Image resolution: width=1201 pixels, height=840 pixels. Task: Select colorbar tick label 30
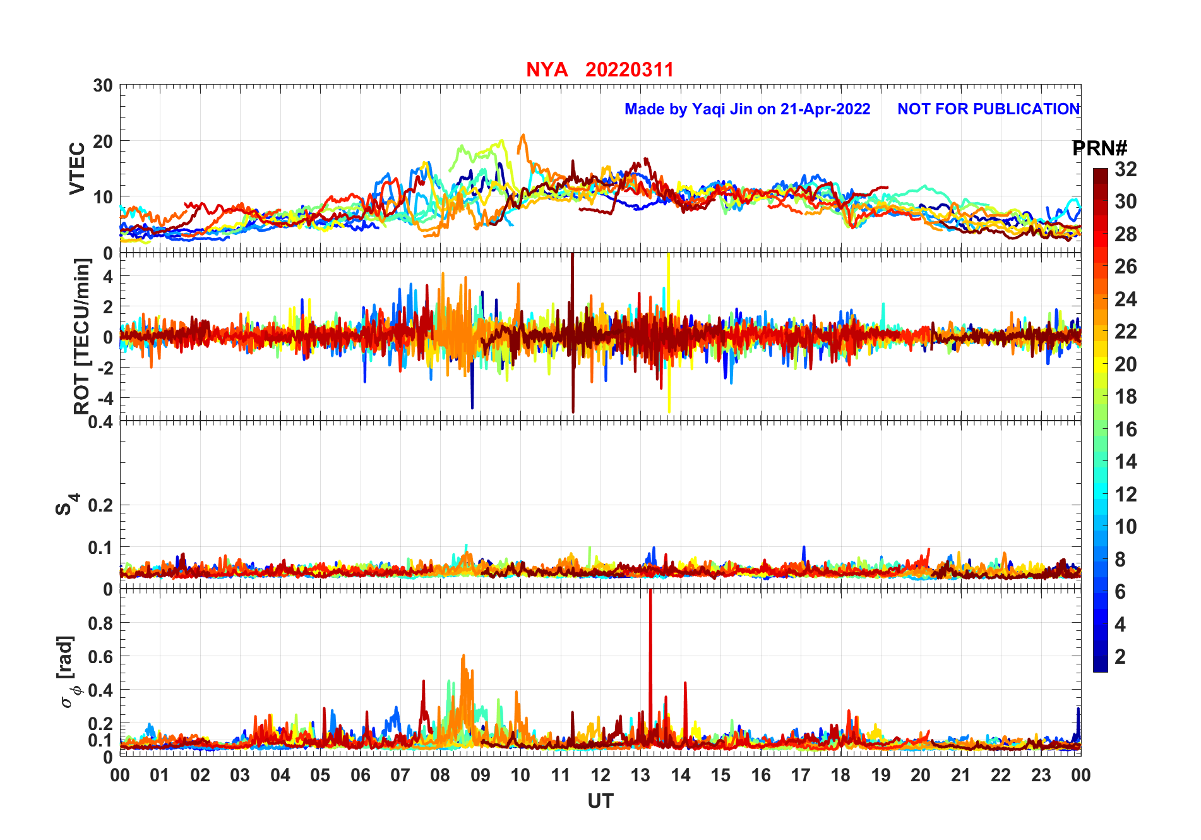(1125, 201)
